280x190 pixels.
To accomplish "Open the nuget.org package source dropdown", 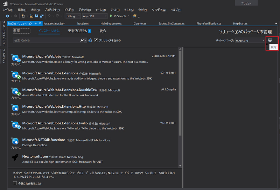I will point(250,40).
